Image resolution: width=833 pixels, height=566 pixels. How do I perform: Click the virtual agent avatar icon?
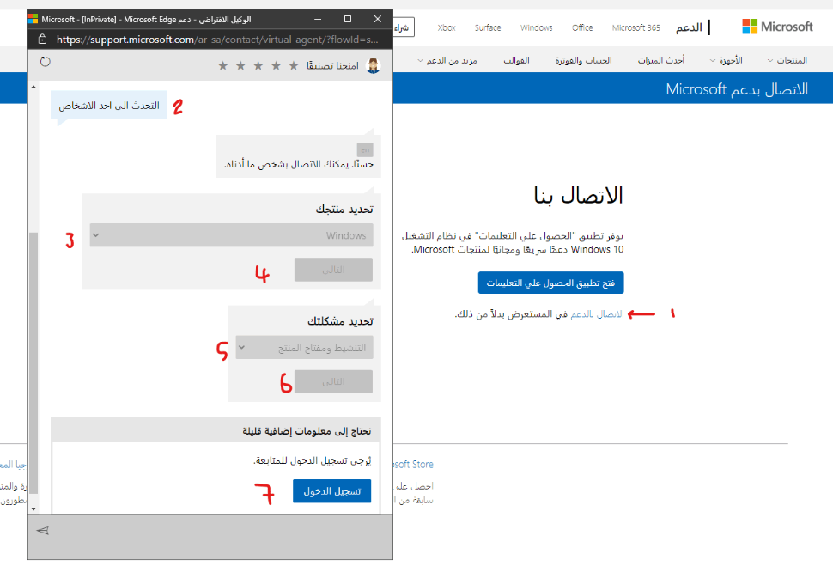pos(374,65)
